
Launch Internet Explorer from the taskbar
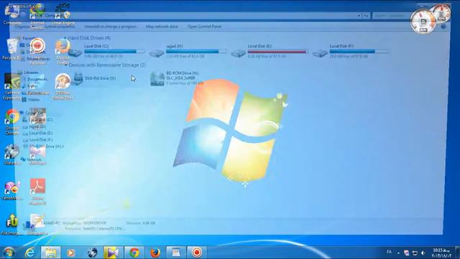click(29, 253)
